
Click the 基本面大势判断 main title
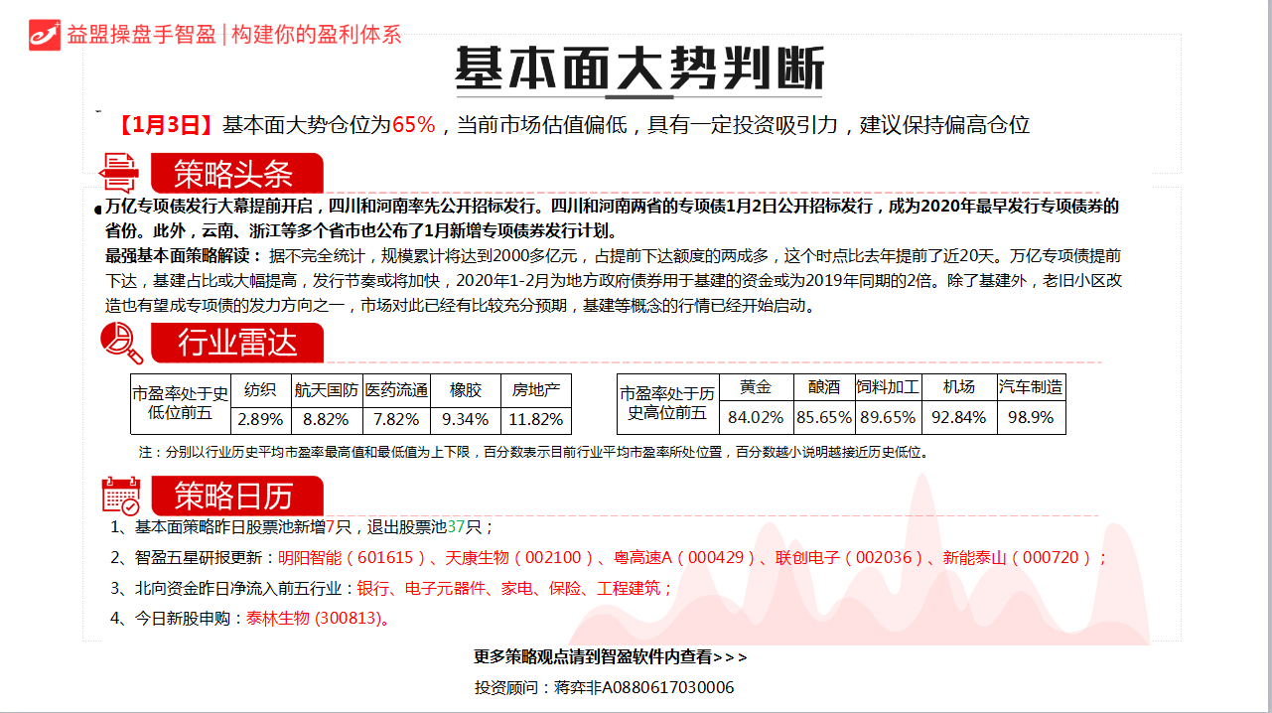(x=638, y=70)
